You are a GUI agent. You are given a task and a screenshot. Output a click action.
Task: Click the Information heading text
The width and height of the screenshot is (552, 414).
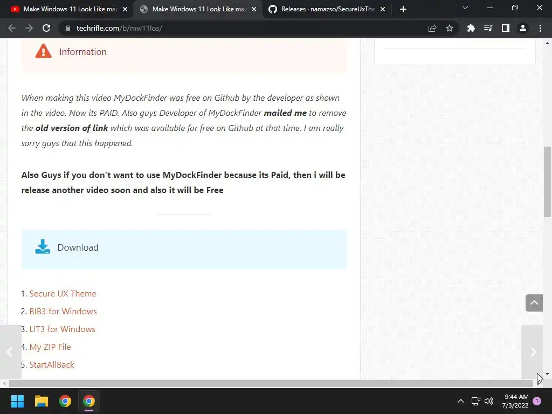point(82,52)
